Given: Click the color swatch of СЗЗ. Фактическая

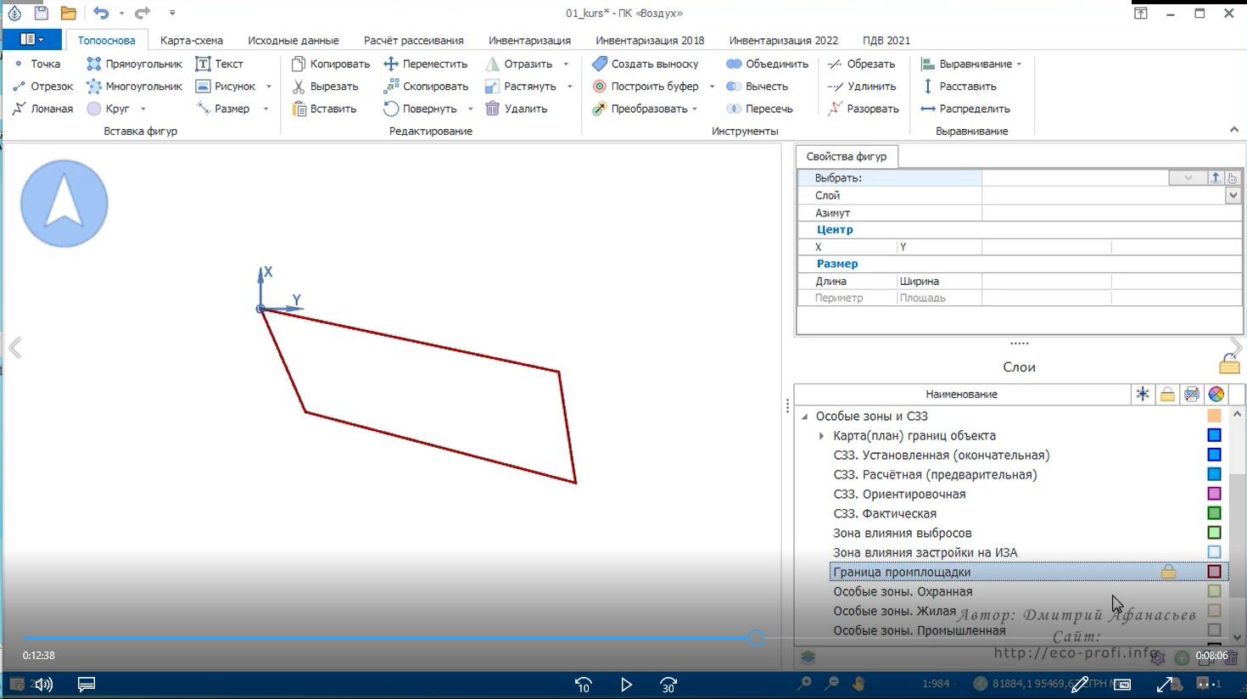Looking at the screenshot, I should [1214, 513].
